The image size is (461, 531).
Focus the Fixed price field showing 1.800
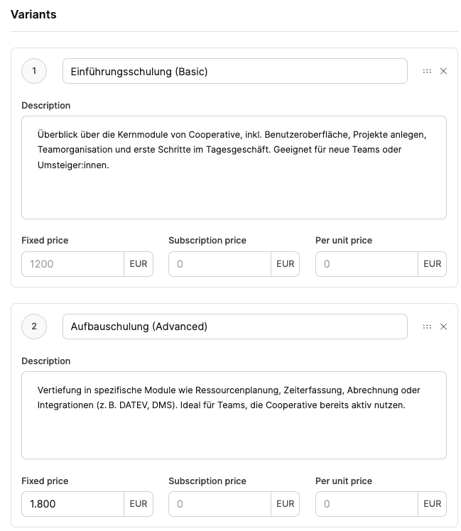coord(72,504)
